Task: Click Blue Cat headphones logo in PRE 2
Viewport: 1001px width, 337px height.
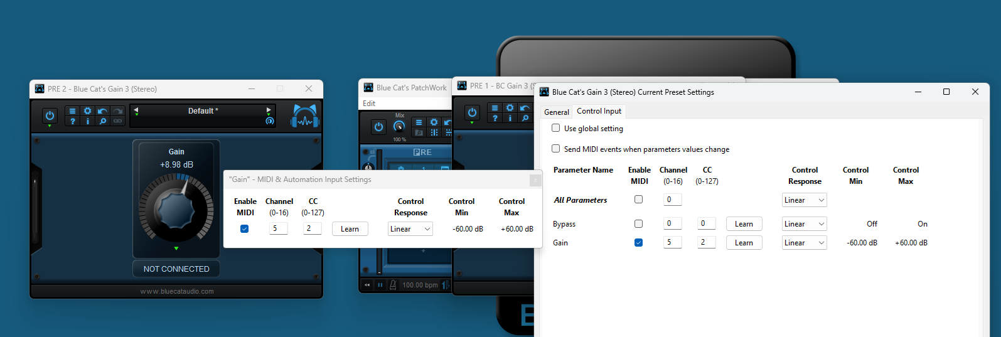Action: (305, 115)
